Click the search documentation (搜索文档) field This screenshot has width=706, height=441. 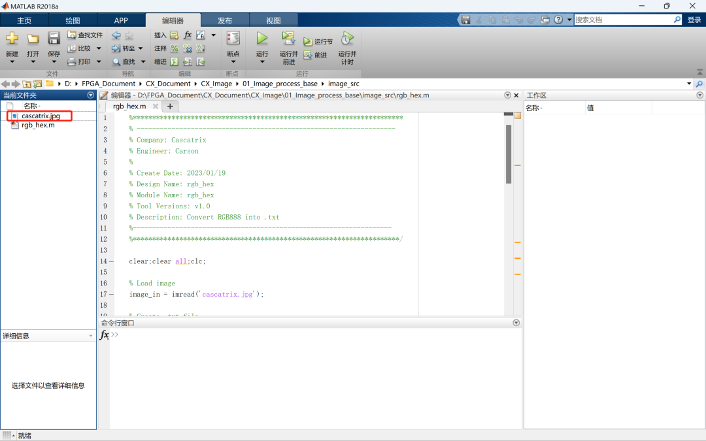(622, 20)
